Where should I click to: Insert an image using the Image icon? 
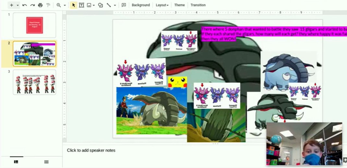[x=89, y=5]
